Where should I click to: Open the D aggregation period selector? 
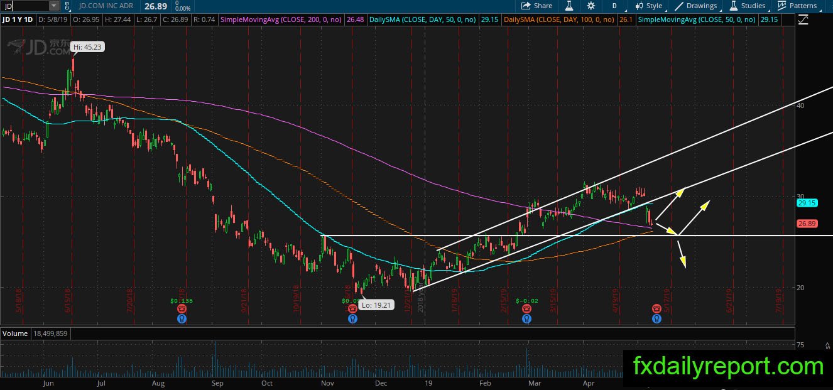click(x=614, y=6)
